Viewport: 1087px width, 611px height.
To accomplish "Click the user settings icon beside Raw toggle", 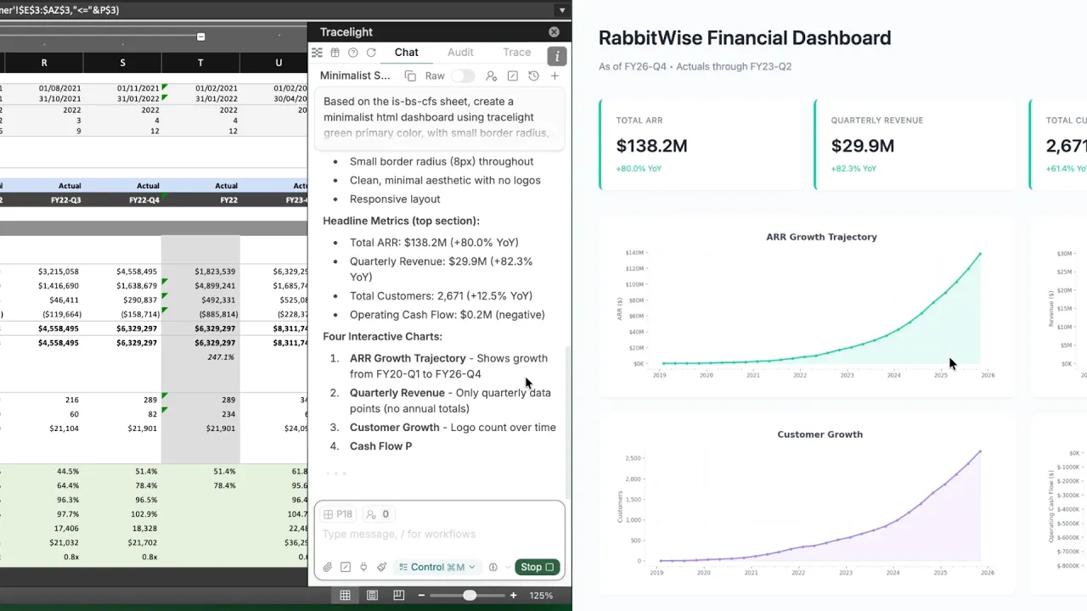I will pos(491,76).
